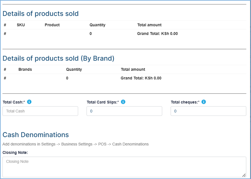Select the Details of products sold (By Brand) heading
The height and width of the screenshot is (179, 251).
coord(58,58)
